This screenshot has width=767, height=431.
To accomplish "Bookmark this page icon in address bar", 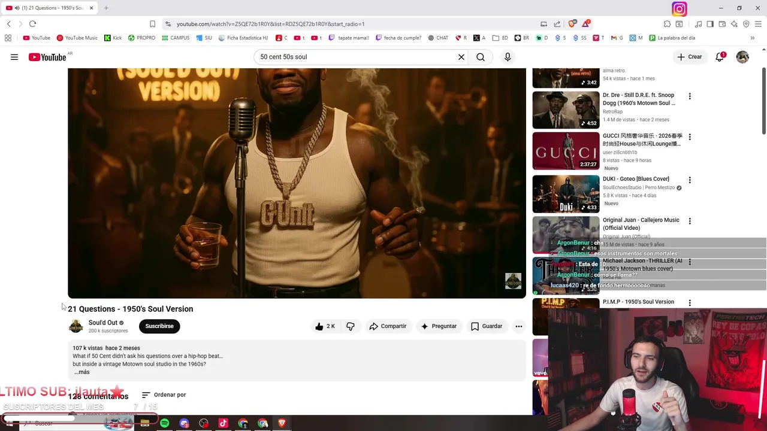I will click(152, 24).
